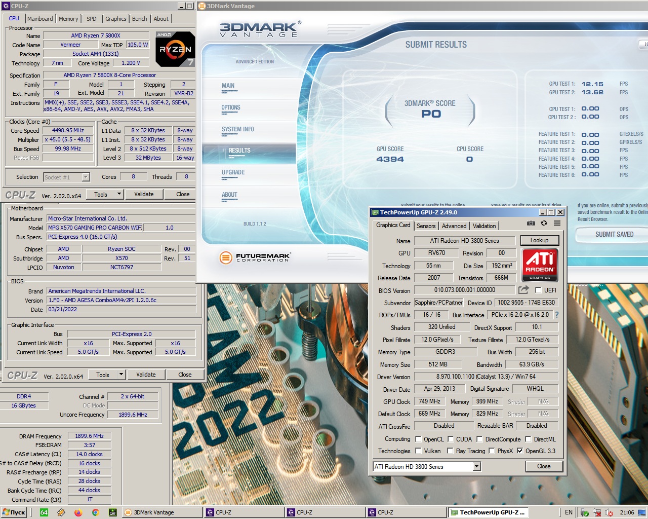648x519 pixels.
Task: Click the volume tray icon
Action: click(609, 512)
